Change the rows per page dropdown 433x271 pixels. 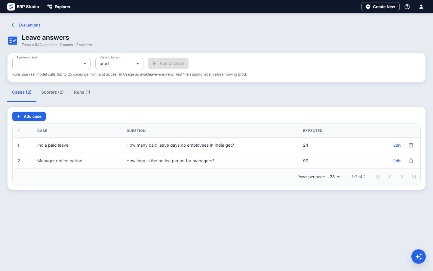coord(335,177)
